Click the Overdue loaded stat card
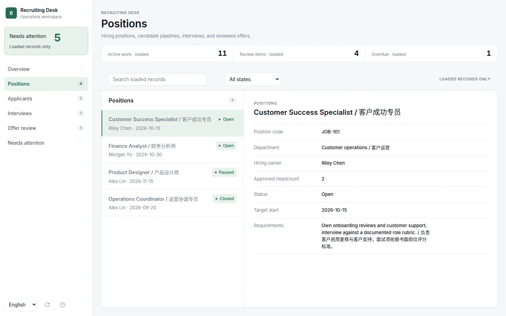This screenshot has height=316, width=506. click(x=431, y=54)
